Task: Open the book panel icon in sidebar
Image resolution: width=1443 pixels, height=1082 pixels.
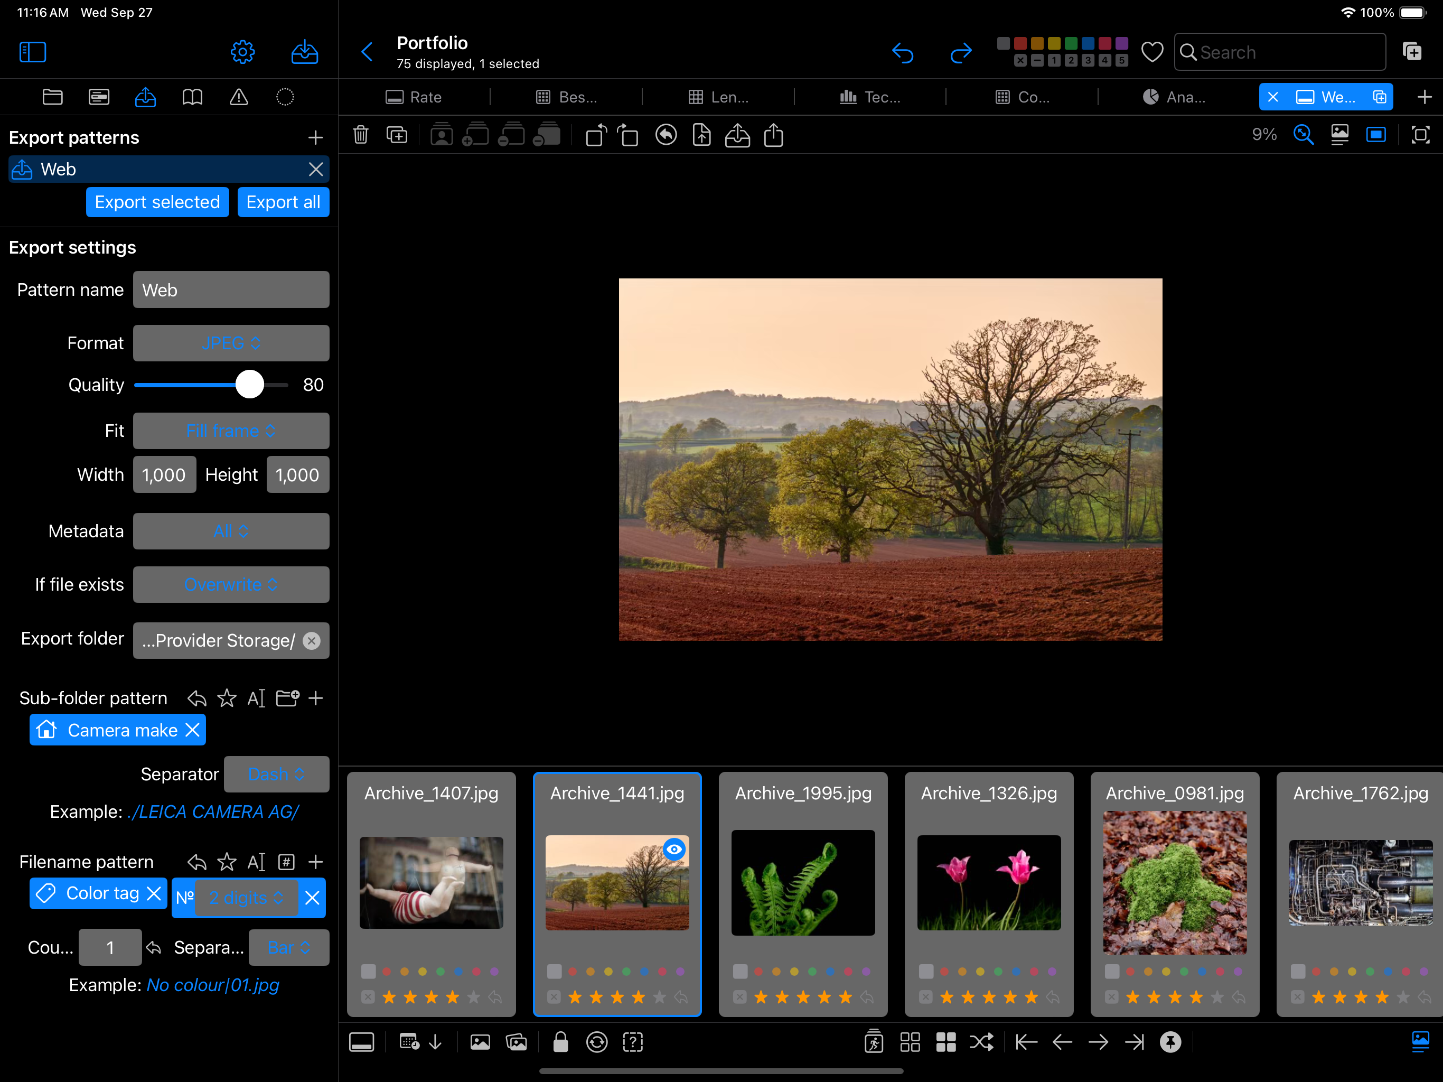Action: click(192, 97)
